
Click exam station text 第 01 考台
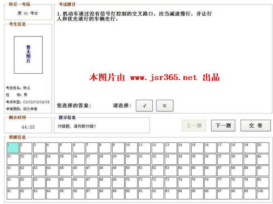(x=28, y=13)
